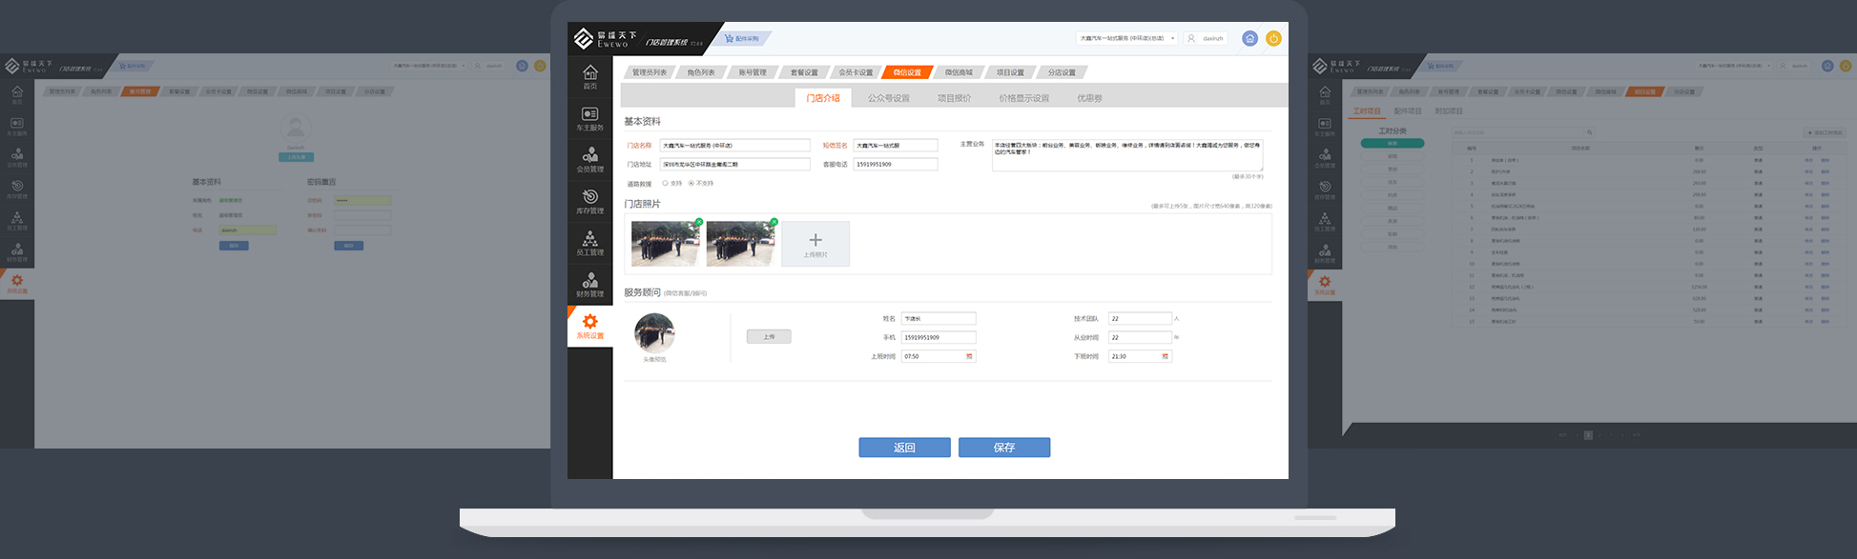
Task: Open the 上班时间 time picker
Action: pos(969,356)
